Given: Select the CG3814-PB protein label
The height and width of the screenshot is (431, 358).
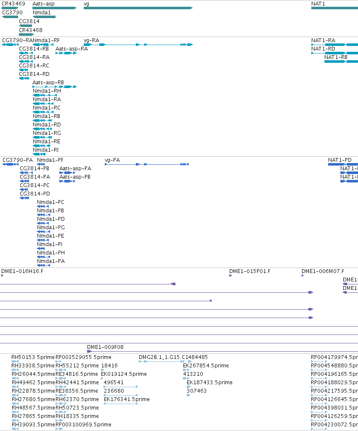Looking at the screenshot, I should pyautogui.click(x=34, y=169).
